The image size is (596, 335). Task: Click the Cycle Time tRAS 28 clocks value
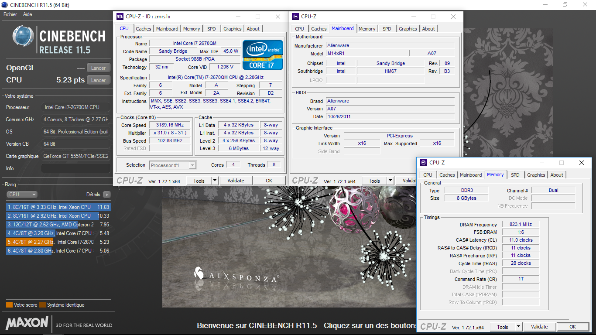[x=521, y=264]
